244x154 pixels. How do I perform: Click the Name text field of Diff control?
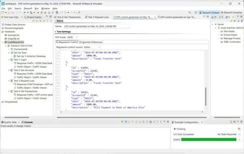pyautogui.click(x=97, y=26)
